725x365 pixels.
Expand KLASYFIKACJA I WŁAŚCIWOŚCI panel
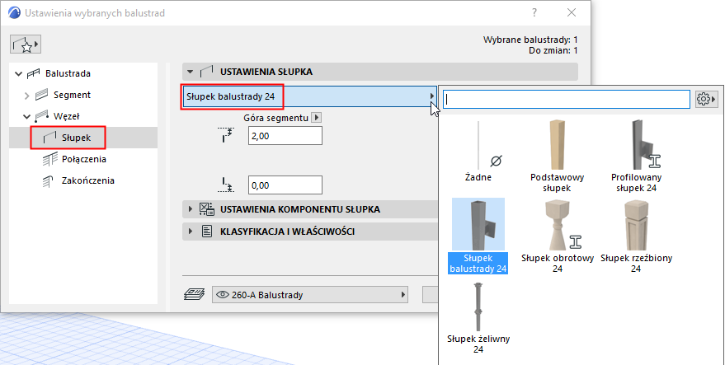(190, 231)
